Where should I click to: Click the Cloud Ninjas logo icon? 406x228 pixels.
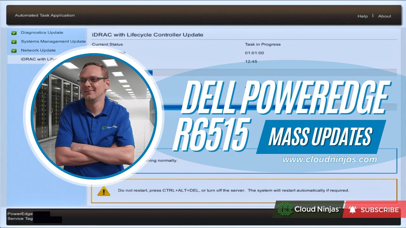point(285,209)
